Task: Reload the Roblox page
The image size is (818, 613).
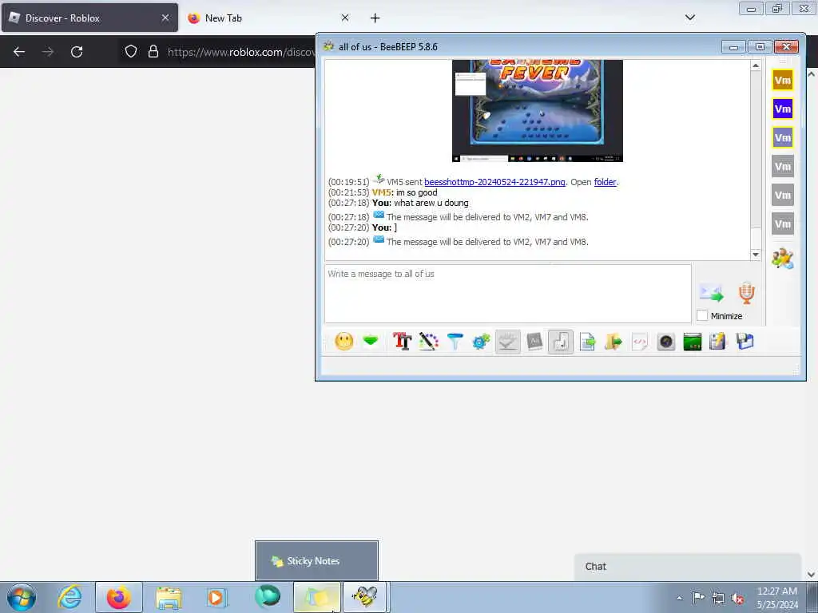Action: tap(77, 52)
